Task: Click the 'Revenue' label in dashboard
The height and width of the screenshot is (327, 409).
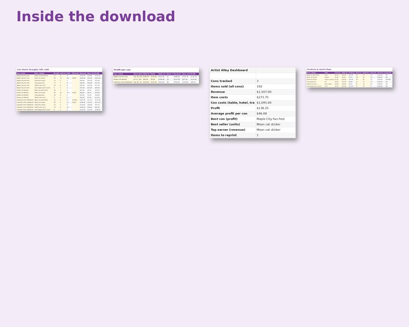Action: (x=217, y=92)
